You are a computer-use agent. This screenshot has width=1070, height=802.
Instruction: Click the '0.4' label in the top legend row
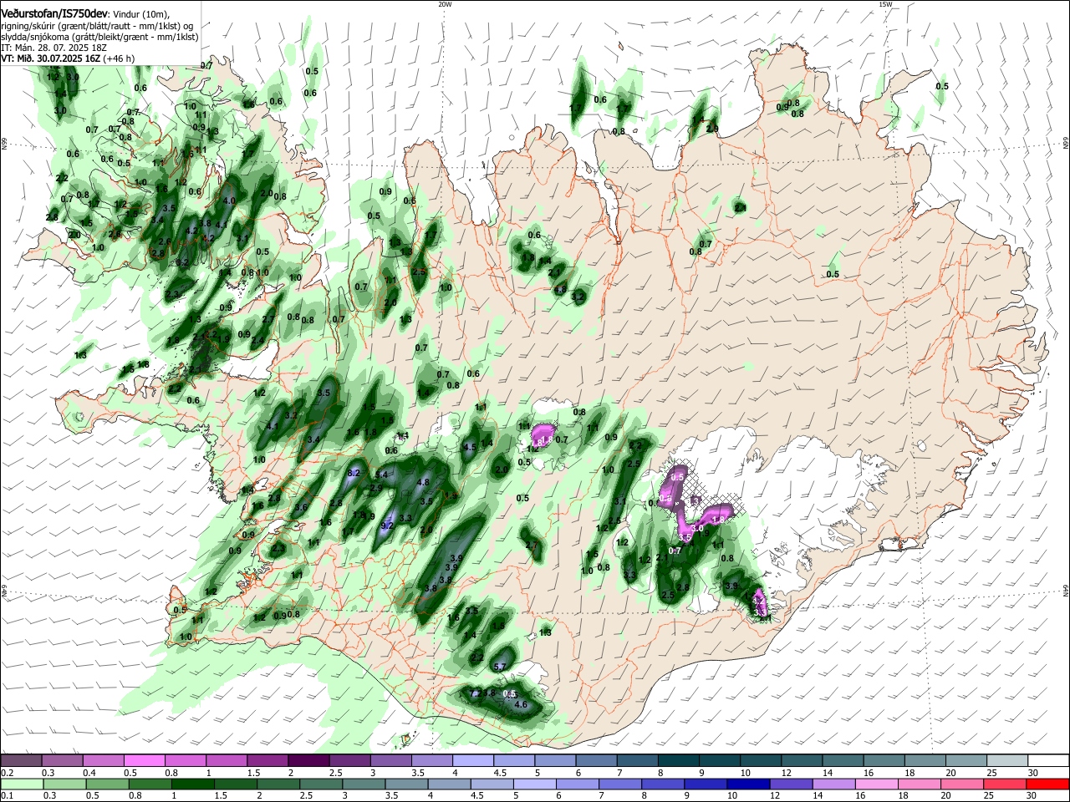[89, 773]
